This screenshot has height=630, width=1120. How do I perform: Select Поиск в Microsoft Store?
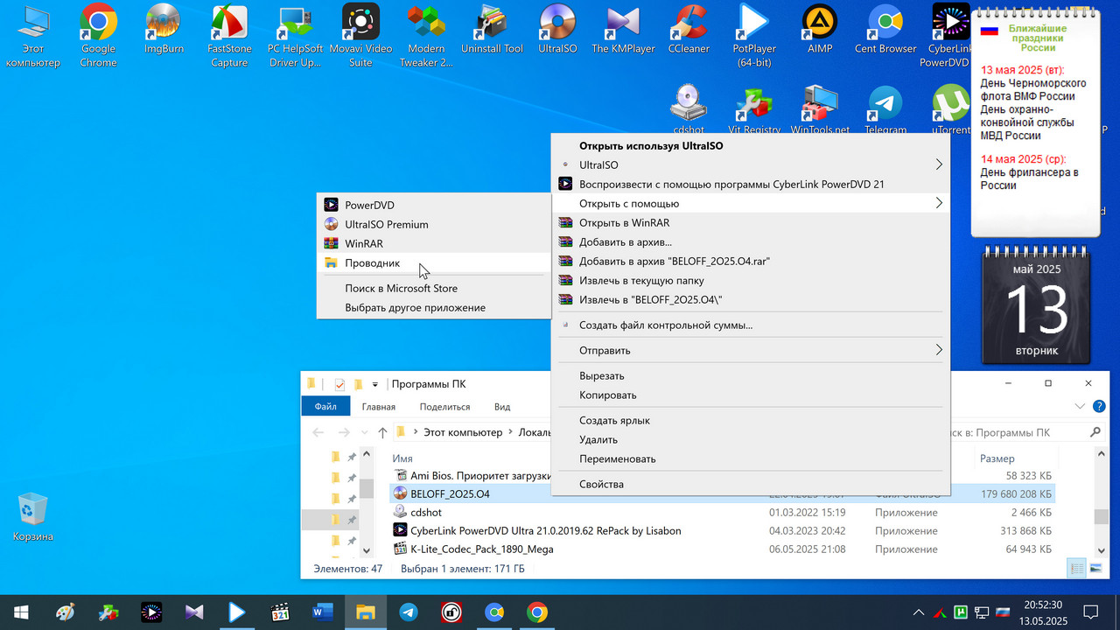tap(434, 288)
